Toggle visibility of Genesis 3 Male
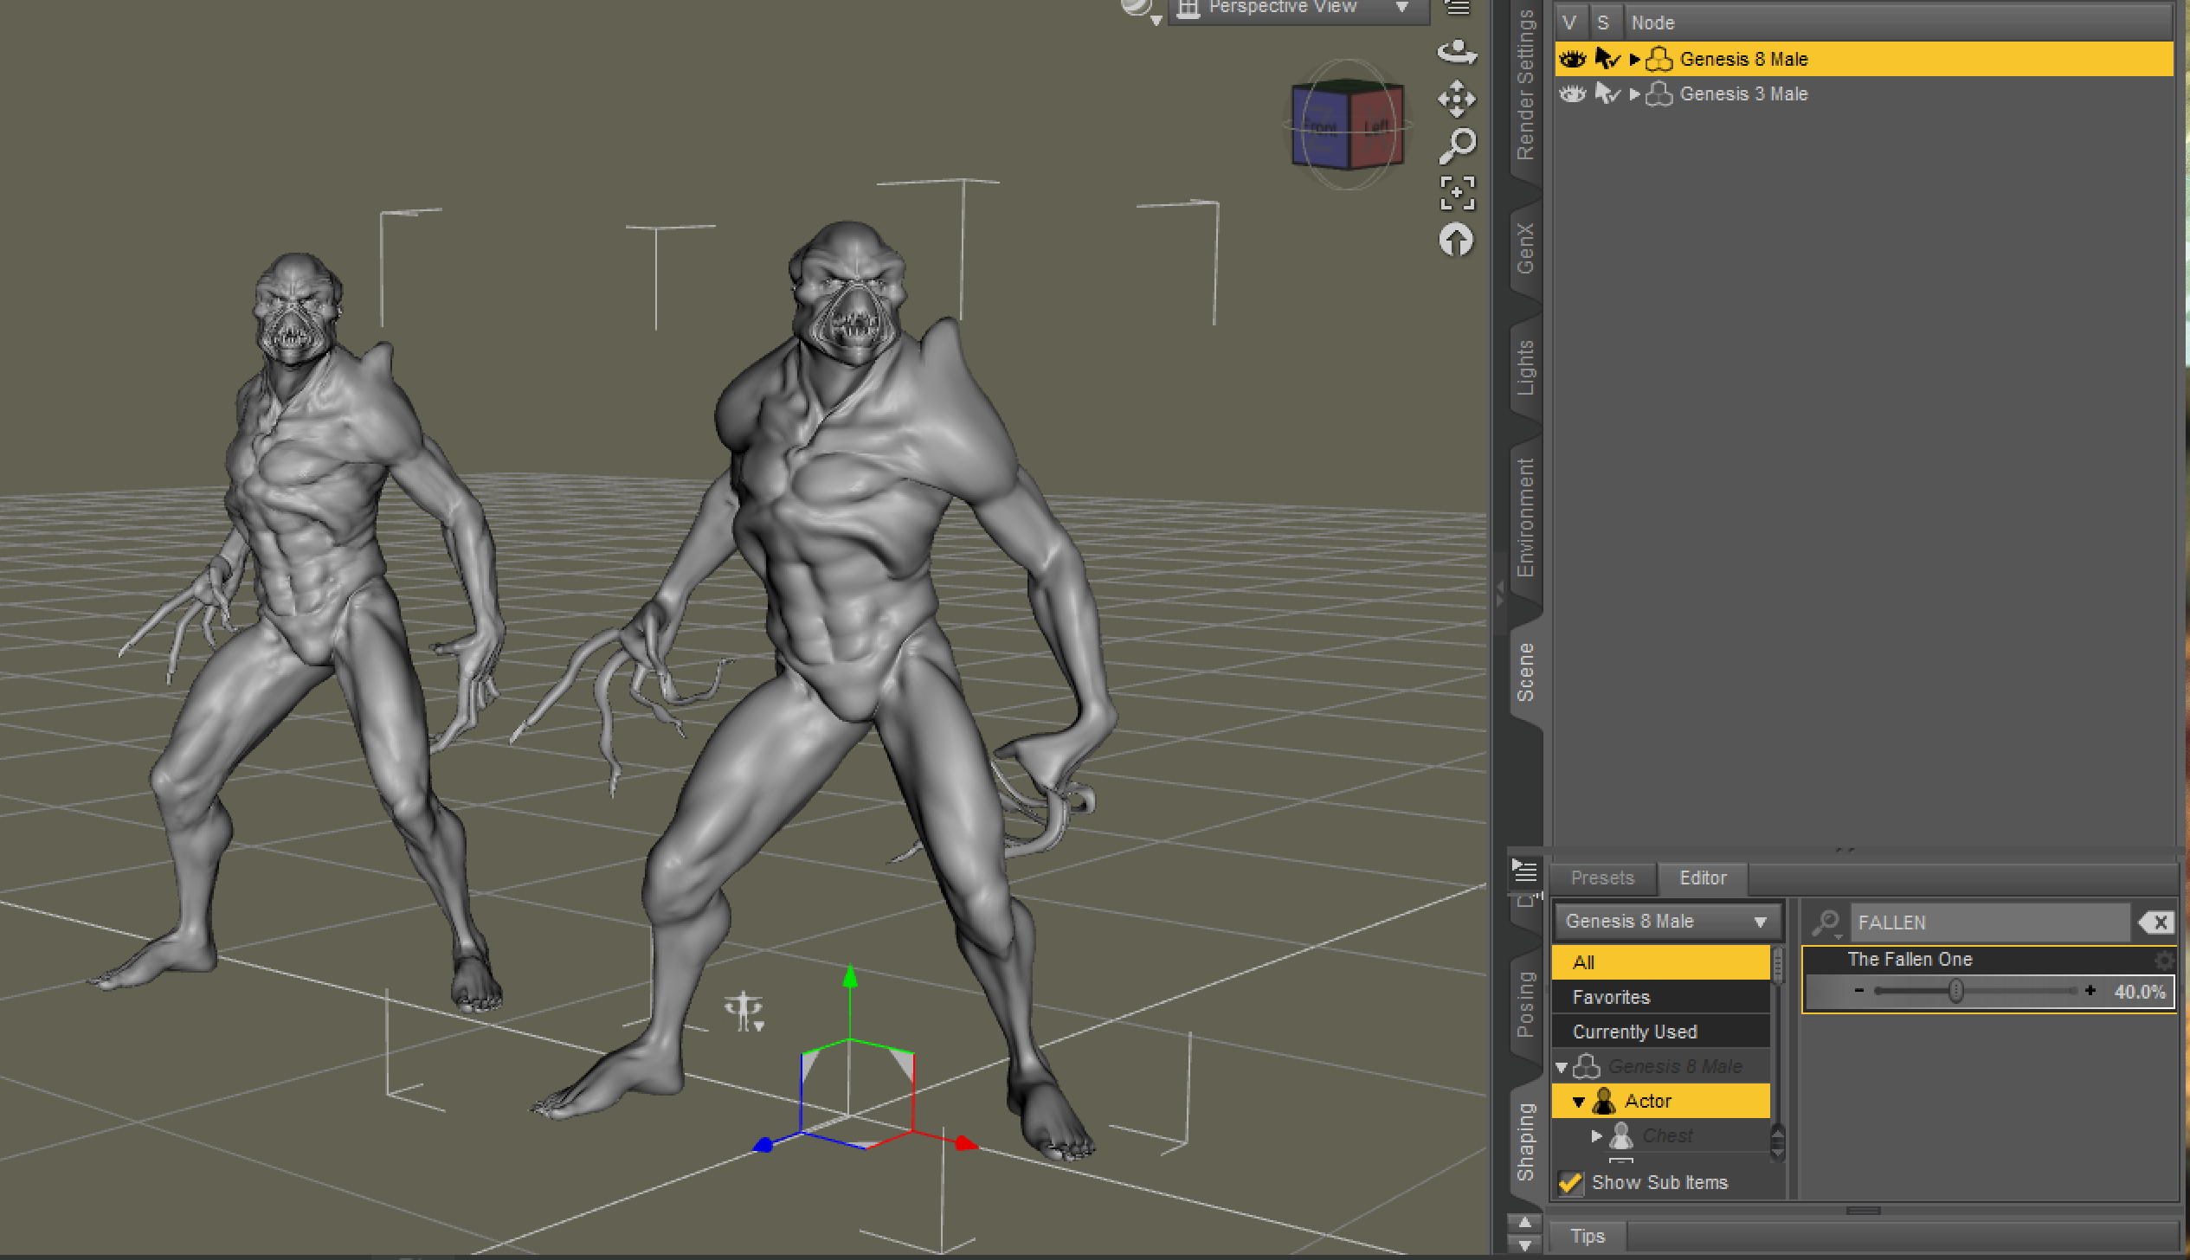The width and height of the screenshot is (2190, 1260). click(x=1572, y=93)
